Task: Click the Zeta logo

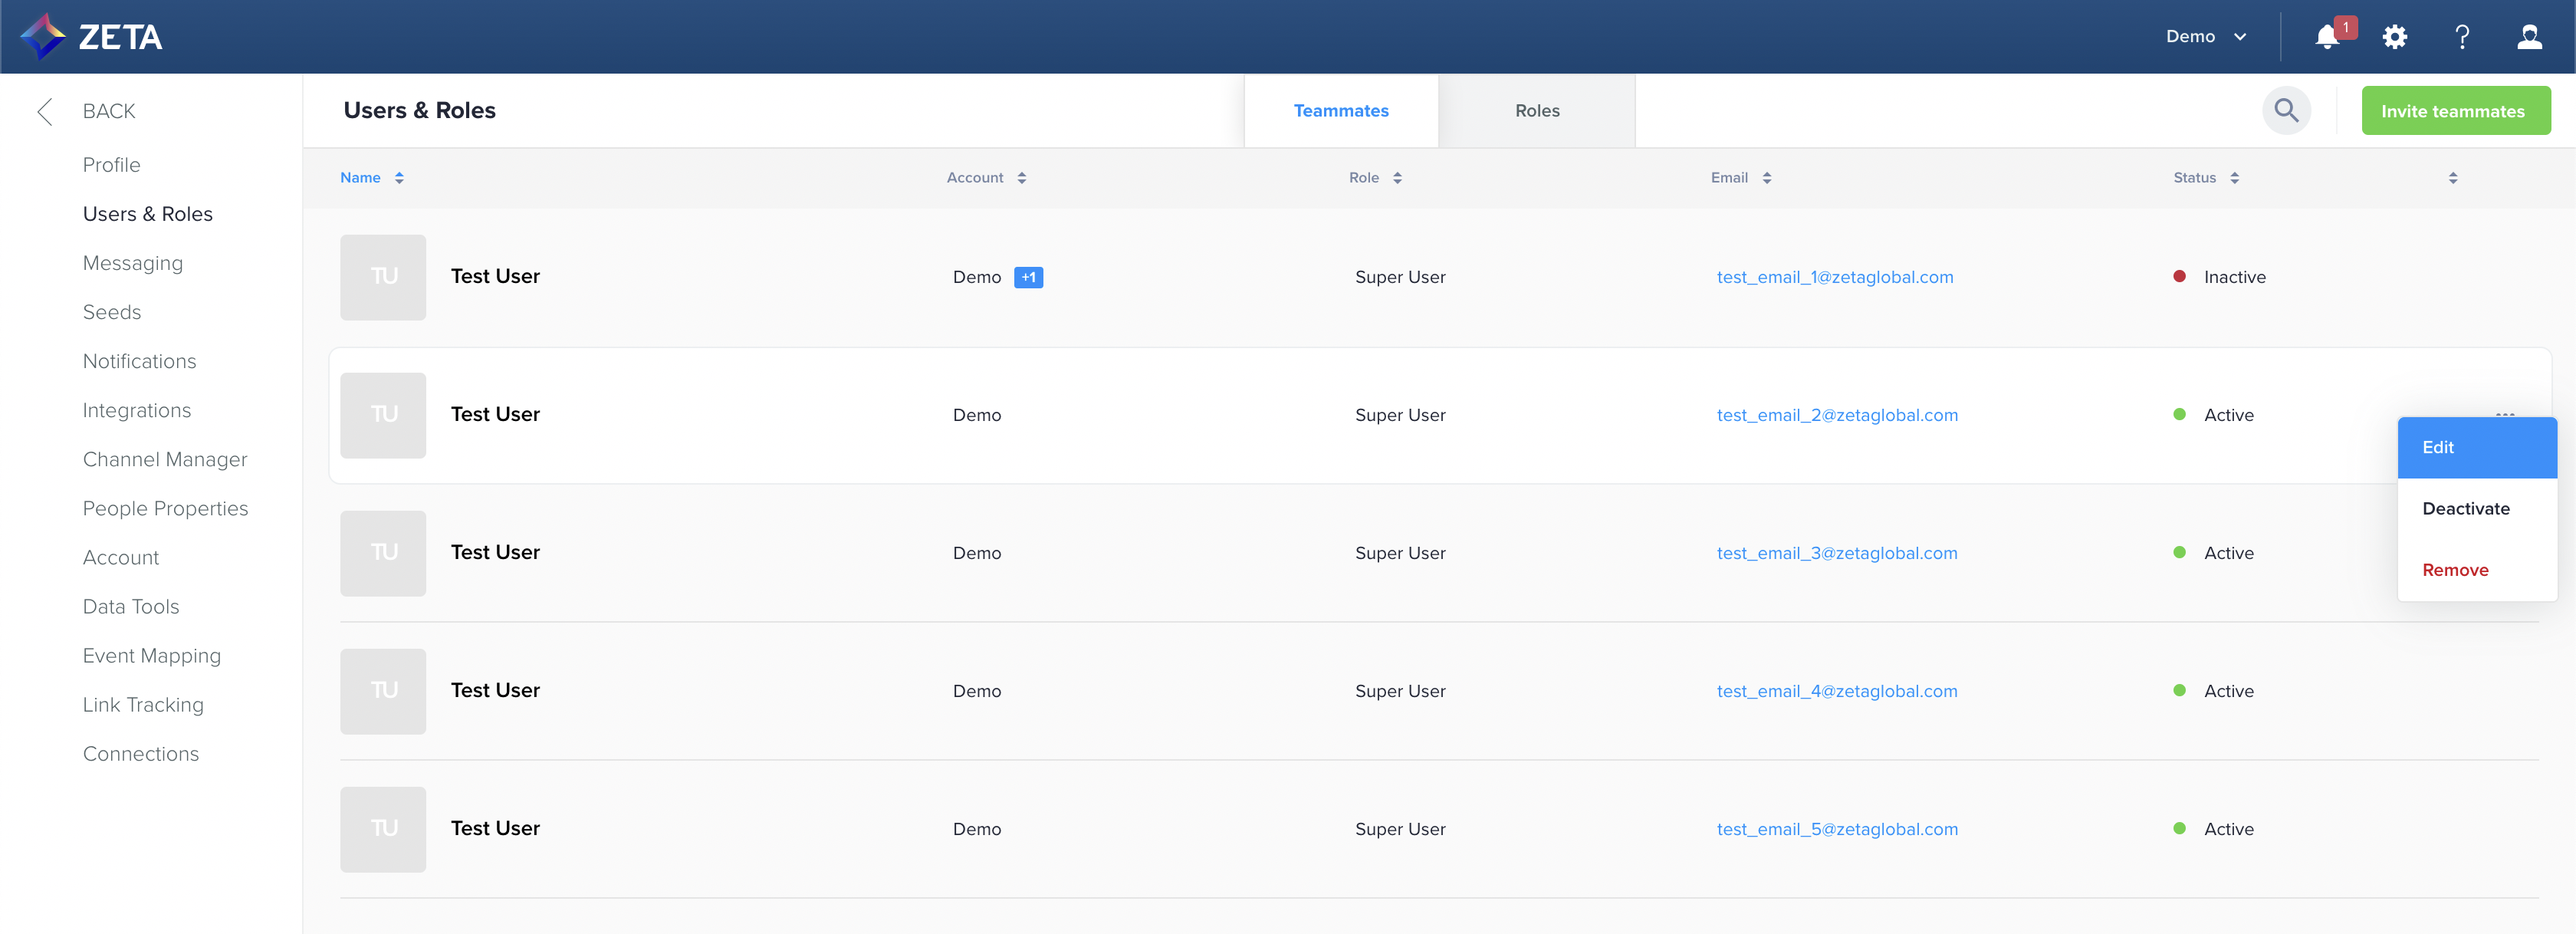Action: coord(91,37)
